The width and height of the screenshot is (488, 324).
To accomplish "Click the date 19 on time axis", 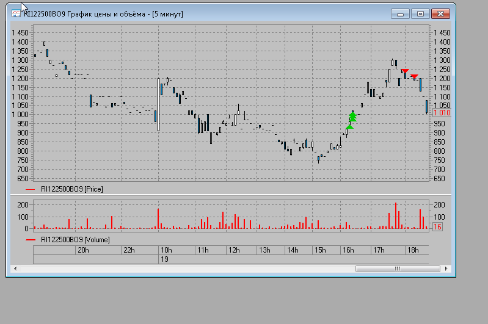I will tap(164, 259).
